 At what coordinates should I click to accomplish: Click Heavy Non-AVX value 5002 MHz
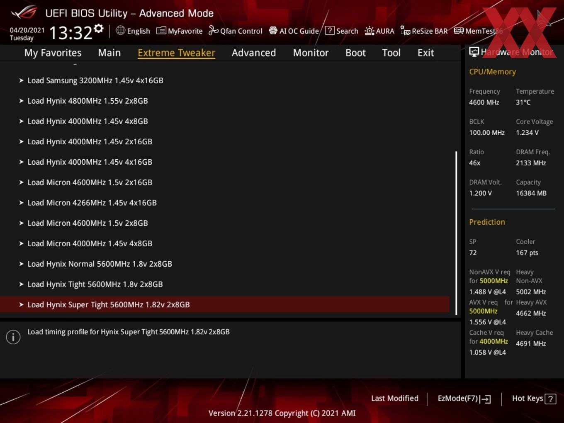(531, 292)
